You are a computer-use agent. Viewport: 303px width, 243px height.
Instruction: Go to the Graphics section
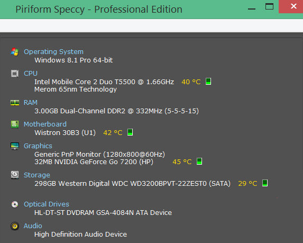click(38, 146)
